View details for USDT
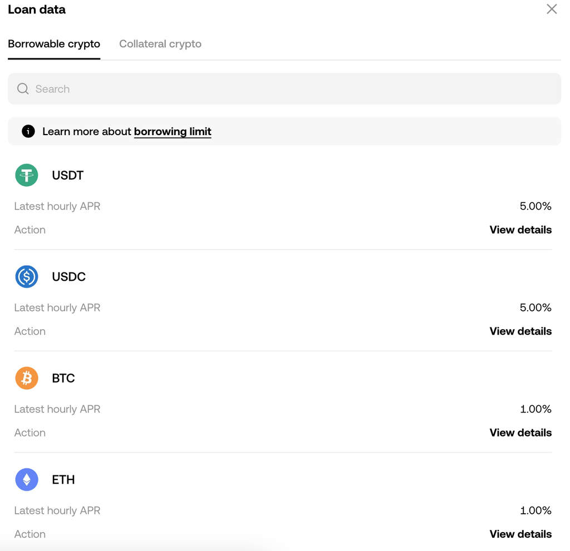Viewport: 570px width, 551px height. [x=520, y=230]
